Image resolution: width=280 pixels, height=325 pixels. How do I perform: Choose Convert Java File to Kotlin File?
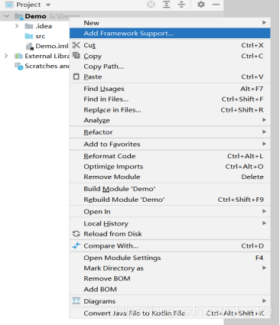click(170, 314)
